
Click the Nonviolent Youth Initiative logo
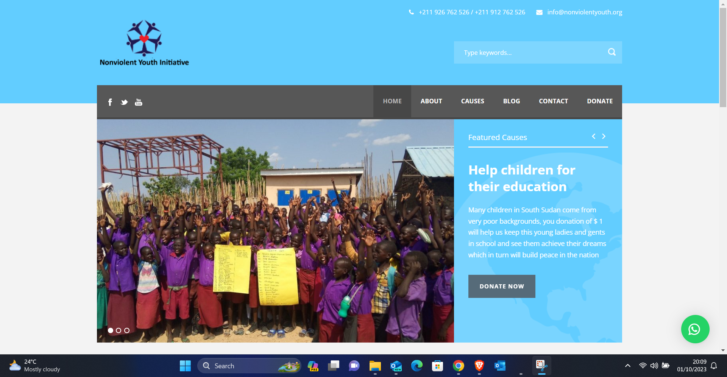coord(144,43)
